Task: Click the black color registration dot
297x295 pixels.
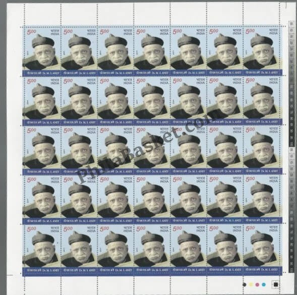Action: point(245,284)
